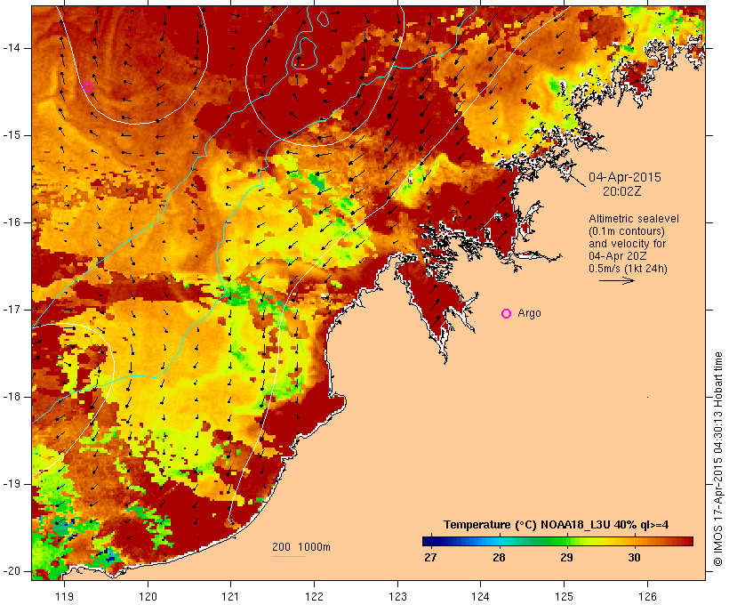Click the (0.1m contours) text
This screenshot has height=605, width=729.
[626, 231]
